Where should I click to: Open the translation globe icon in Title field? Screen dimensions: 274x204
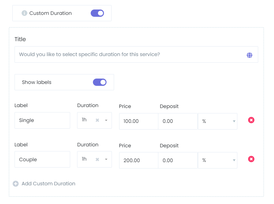tap(249, 54)
